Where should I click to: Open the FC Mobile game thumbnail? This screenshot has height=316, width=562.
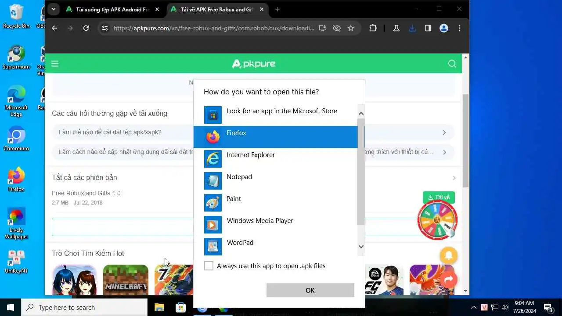click(385, 280)
